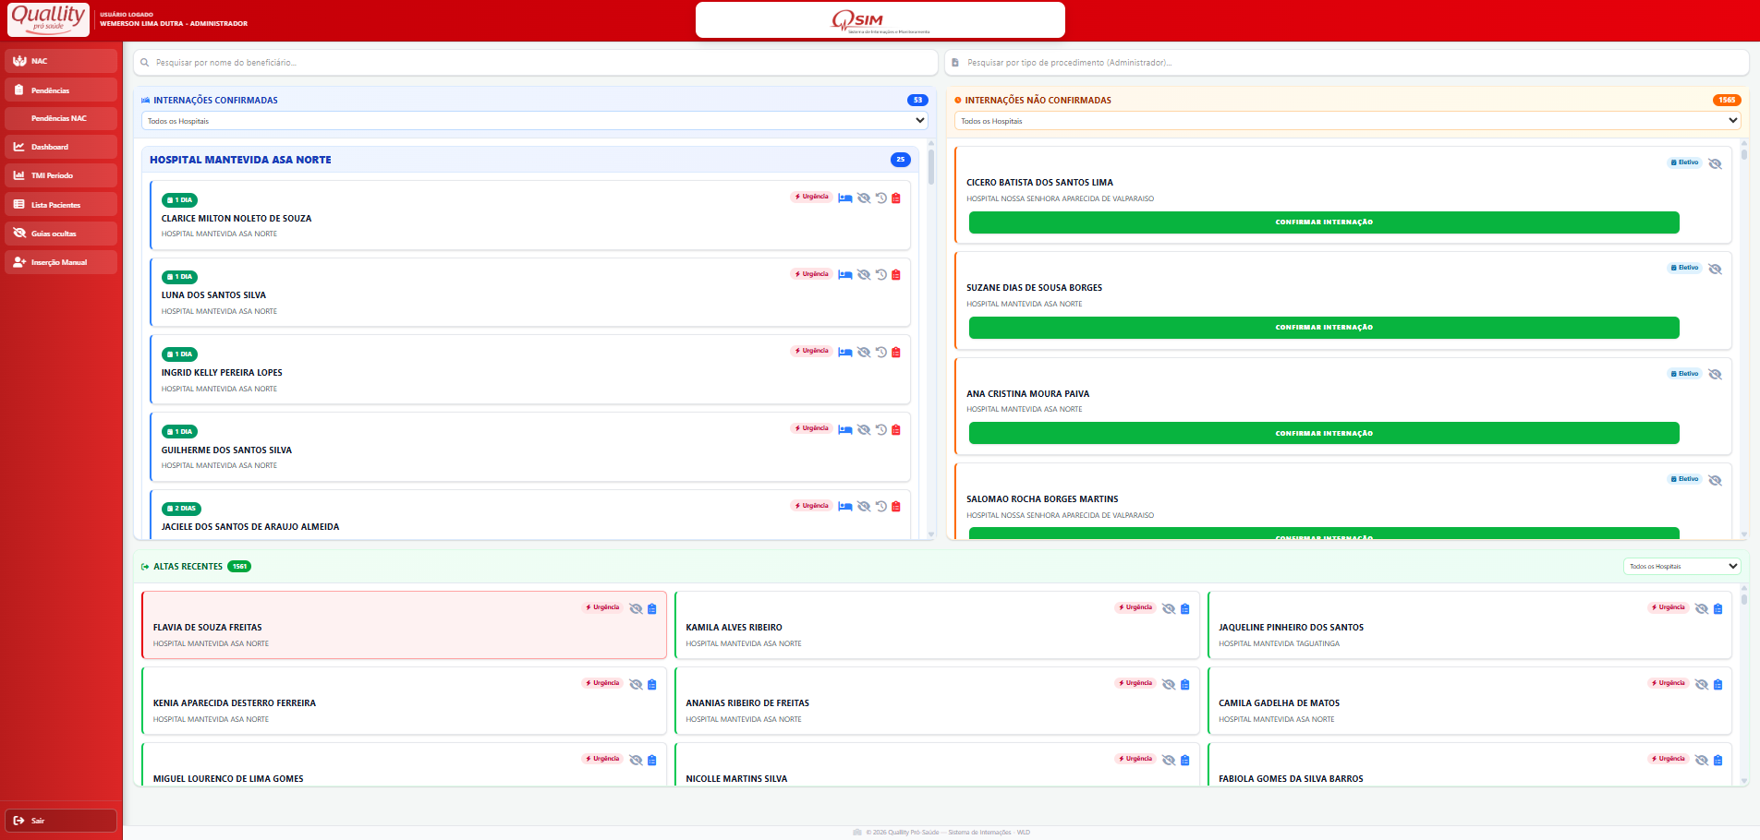Click the confirmed internações list scrollbar
This screenshot has width=1760, height=840.
931,166
